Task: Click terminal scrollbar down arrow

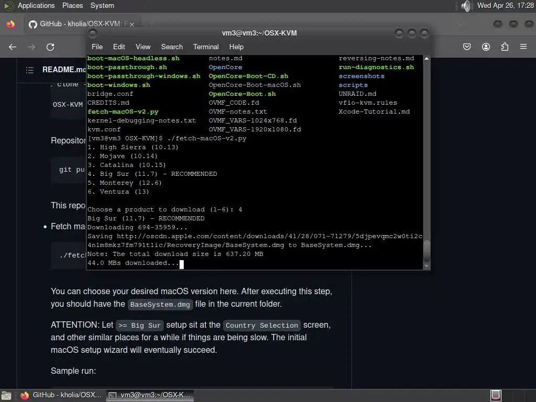Action: pos(427,265)
